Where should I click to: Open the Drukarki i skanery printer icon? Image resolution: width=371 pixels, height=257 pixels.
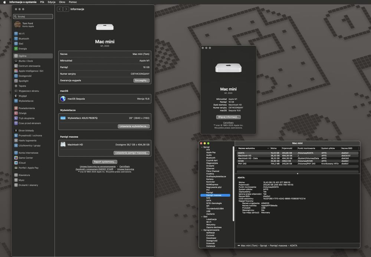coord(16,185)
